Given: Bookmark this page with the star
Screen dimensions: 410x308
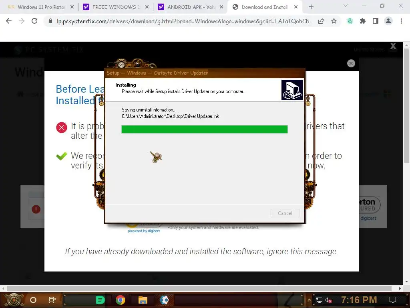Looking at the screenshot, I should point(334,21).
